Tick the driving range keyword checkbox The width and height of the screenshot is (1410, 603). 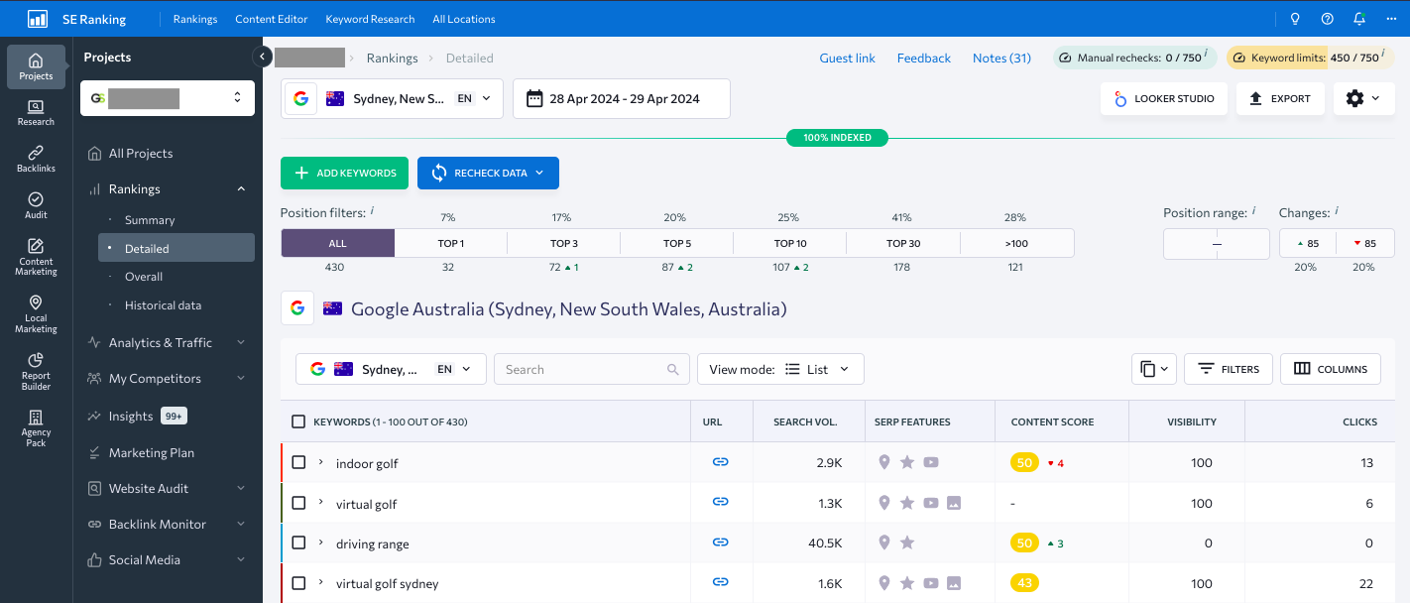[x=298, y=543]
